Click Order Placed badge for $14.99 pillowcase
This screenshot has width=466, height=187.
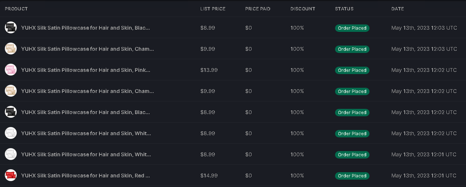[352, 176]
